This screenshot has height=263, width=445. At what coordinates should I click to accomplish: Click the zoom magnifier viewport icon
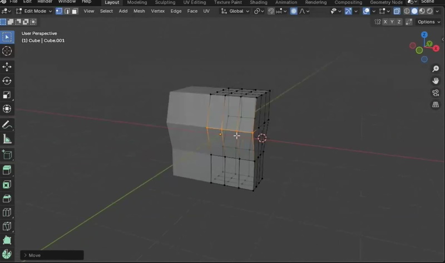436,69
